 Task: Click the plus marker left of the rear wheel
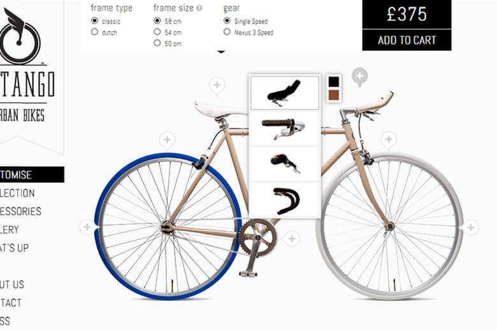pos(87,227)
